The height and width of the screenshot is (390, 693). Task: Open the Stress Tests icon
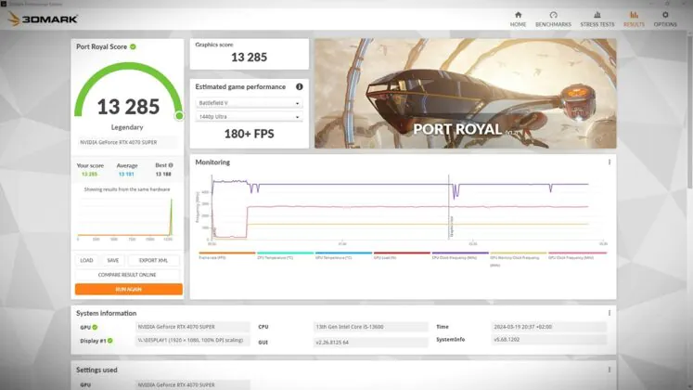[x=597, y=15]
